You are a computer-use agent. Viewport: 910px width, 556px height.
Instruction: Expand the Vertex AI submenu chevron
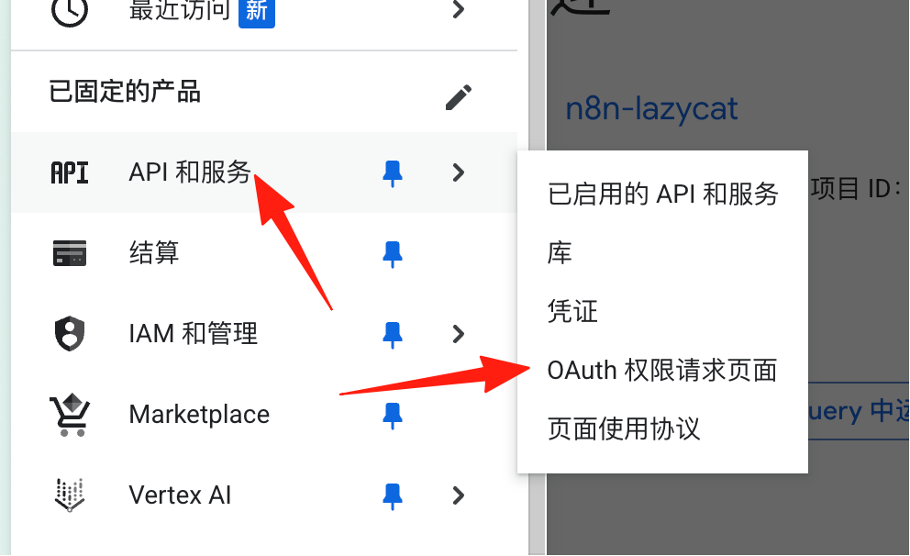(x=459, y=495)
